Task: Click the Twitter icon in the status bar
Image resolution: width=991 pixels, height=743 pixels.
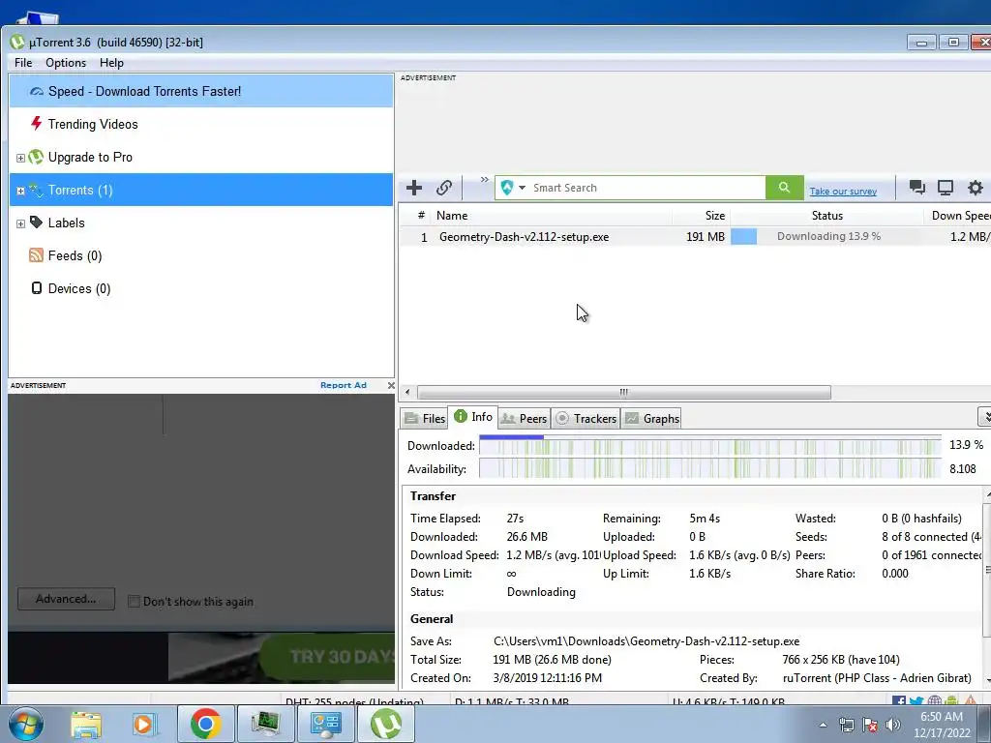Action: pyautogui.click(x=916, y=700)
